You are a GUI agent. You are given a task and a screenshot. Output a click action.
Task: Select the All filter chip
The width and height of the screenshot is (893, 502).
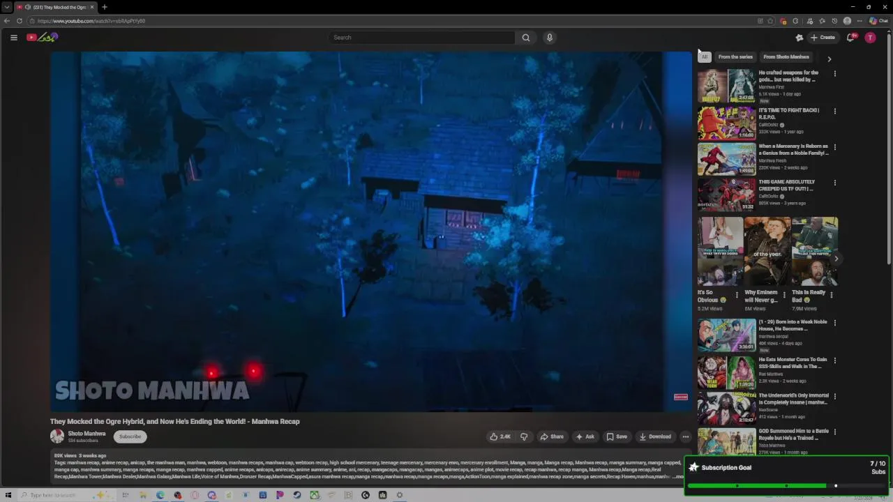coord(705,57)
